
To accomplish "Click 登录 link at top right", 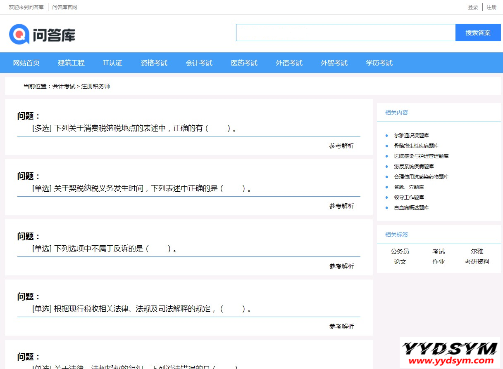I will [x=473, y=7].
